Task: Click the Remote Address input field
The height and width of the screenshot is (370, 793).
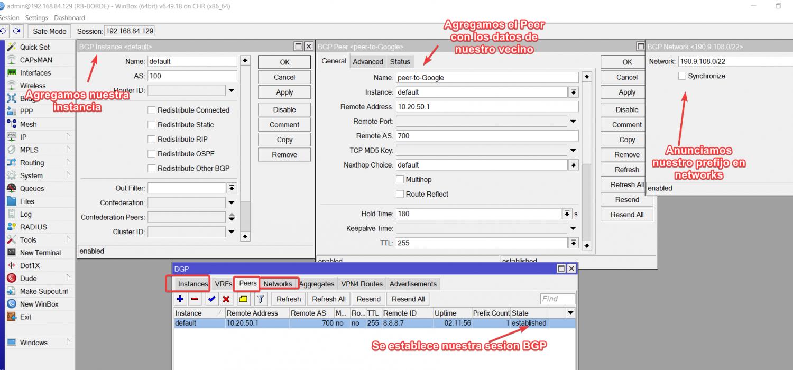Action: [x=486, y=107]
